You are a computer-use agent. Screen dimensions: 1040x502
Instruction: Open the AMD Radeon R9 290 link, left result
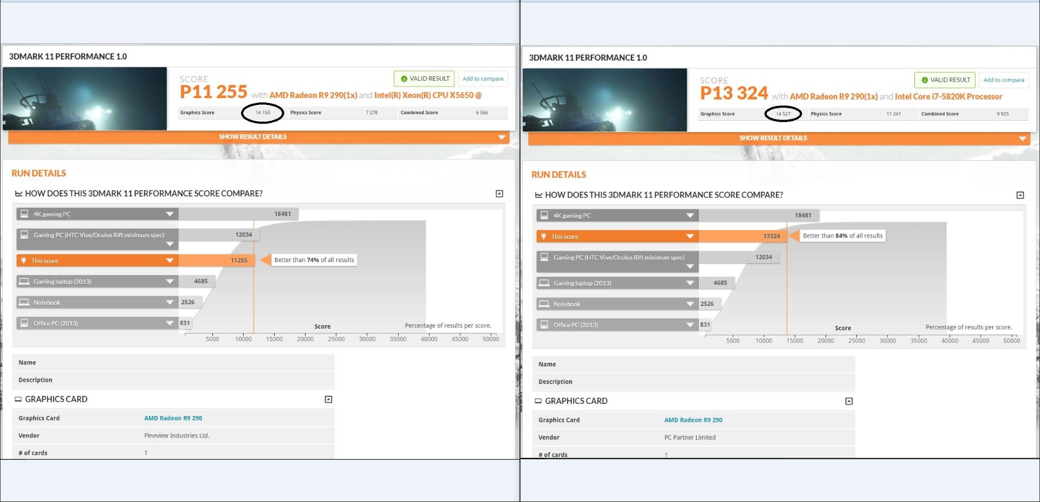coord(173,419)
